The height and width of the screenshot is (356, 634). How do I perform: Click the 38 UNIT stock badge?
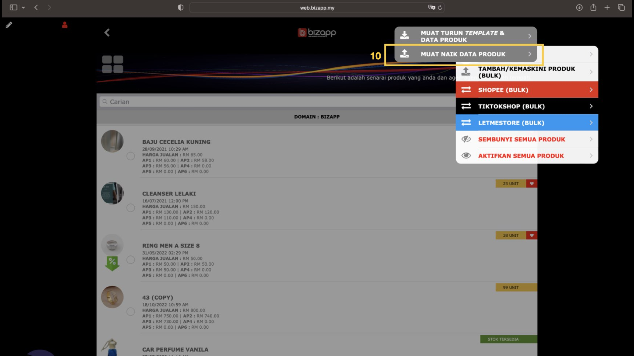[511, 235]
